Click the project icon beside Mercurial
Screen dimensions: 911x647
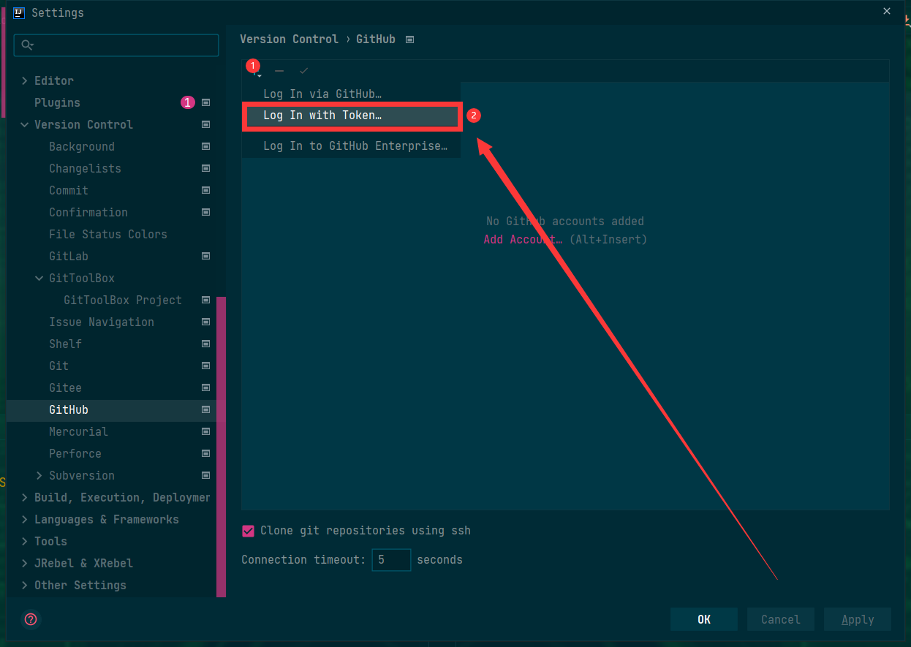[x=206, y=431]
